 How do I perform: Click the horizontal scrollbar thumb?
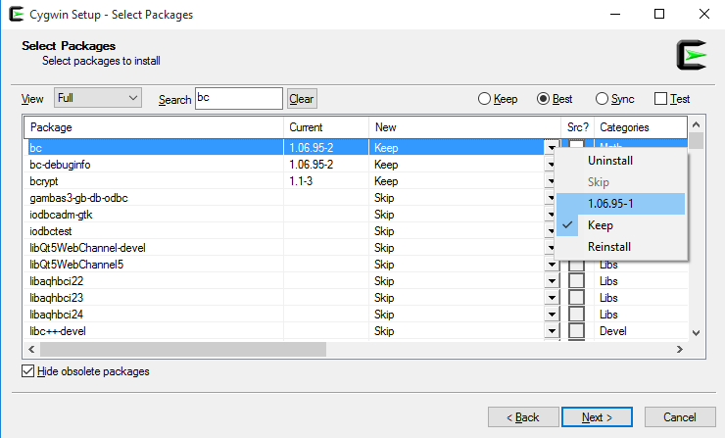[183, 349]
